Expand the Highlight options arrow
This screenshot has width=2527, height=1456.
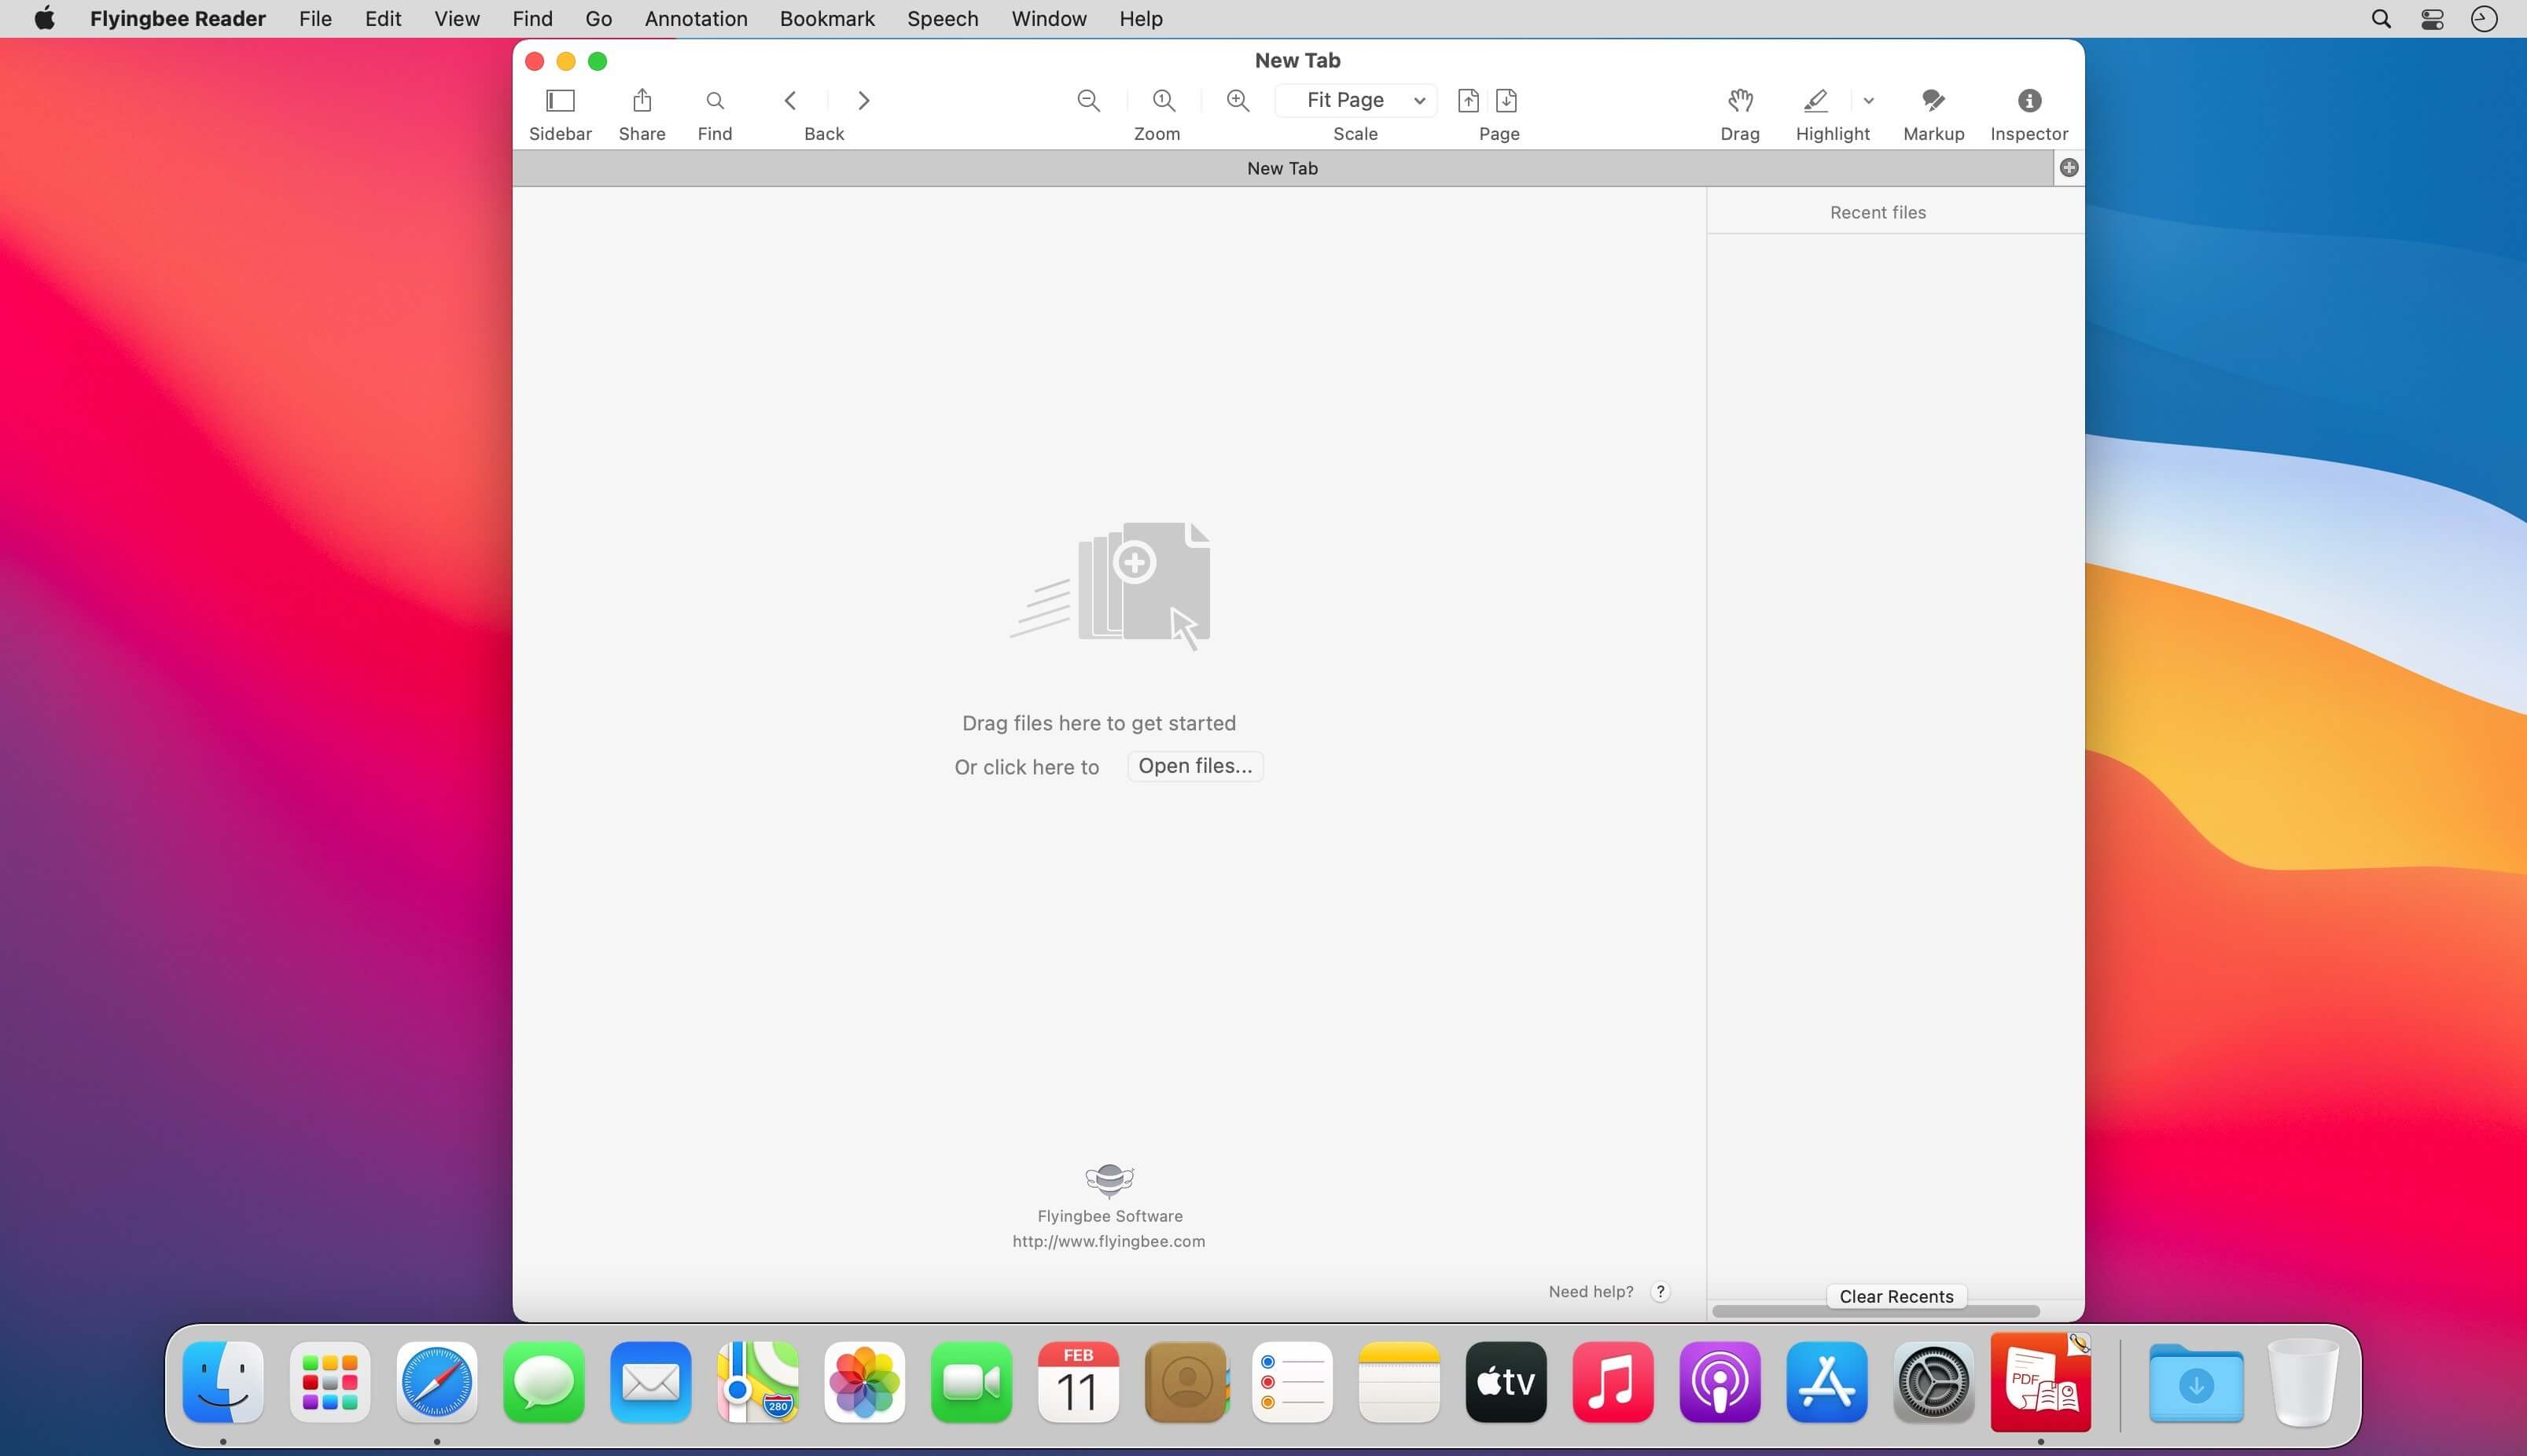click(1868, 101)
